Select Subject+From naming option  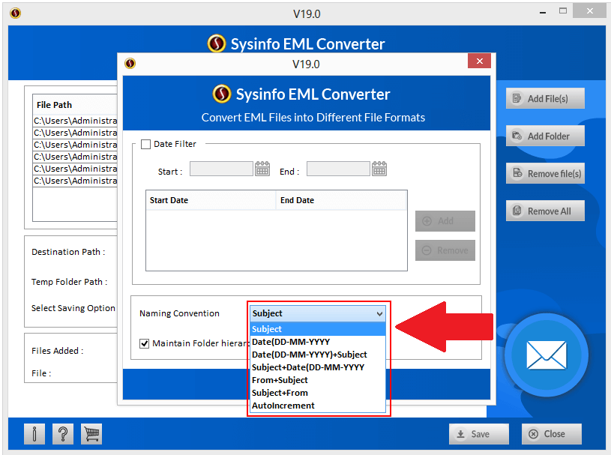point(318,393)
